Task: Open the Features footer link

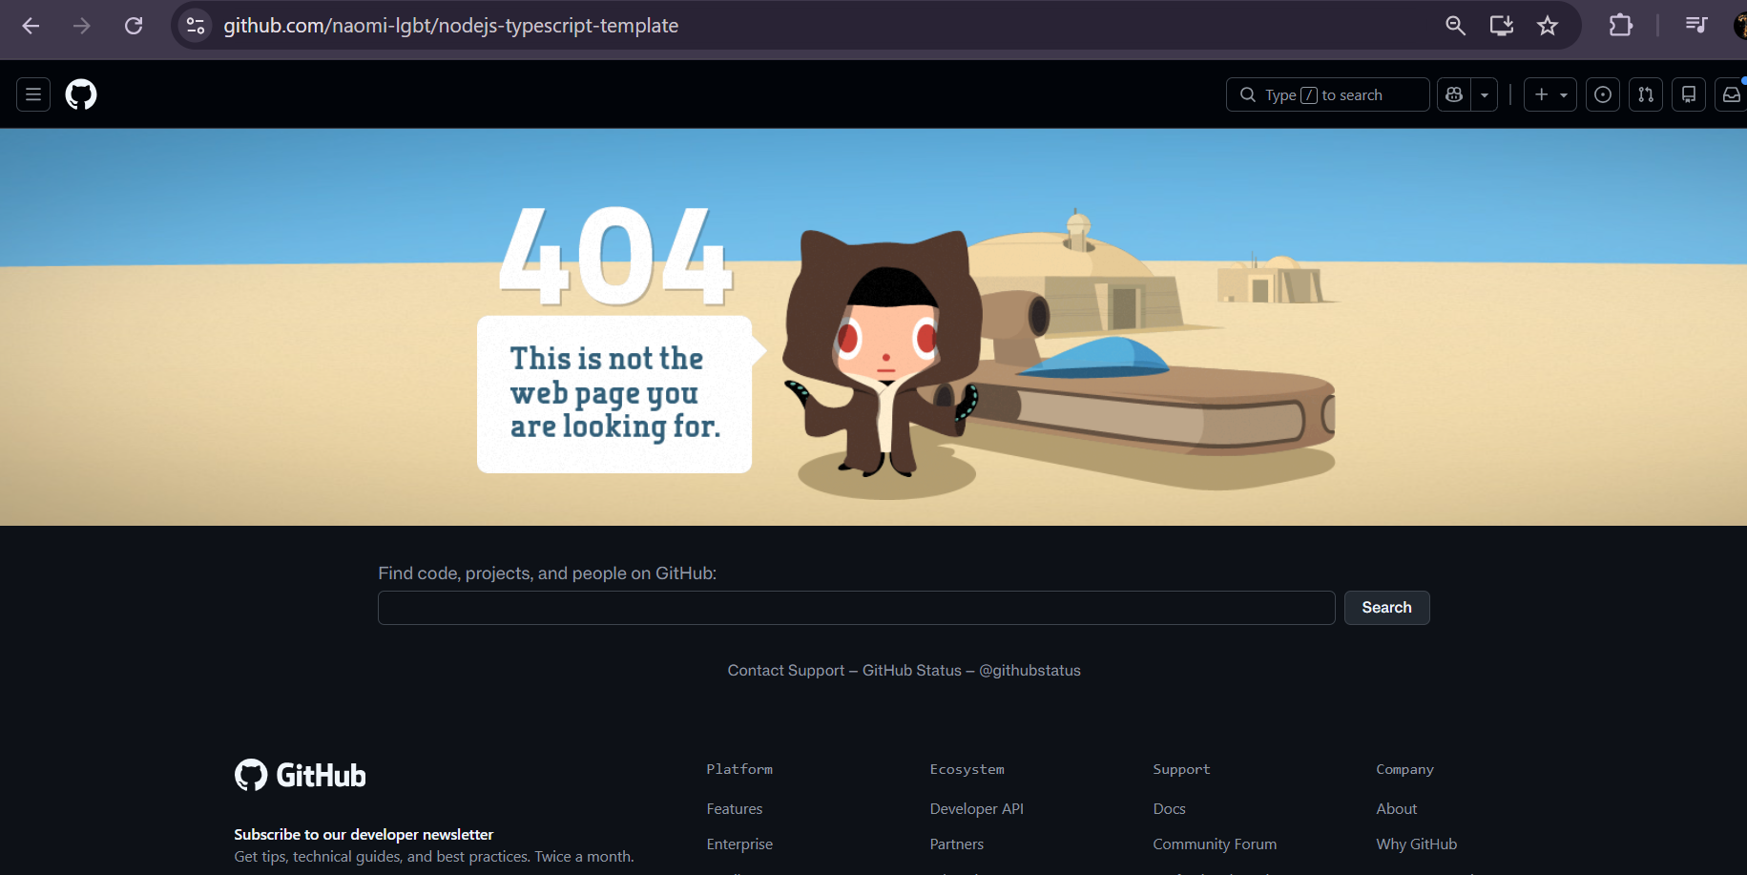Action: coord(734,809)
